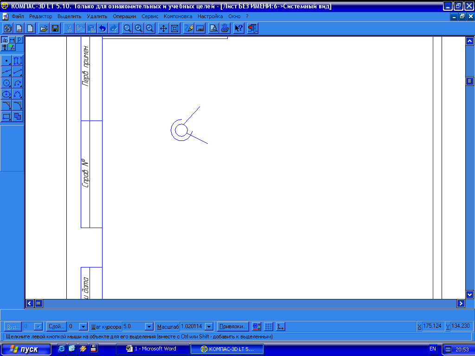This screenshot has width=475, height=356.
Task: Open an existing file with folder icon
Action: click(x=44, y=28)
